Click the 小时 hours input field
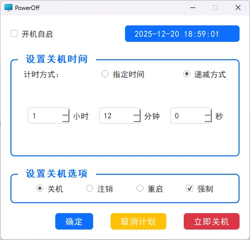Viewport: 250px width, 240px height. click(48, 116)
